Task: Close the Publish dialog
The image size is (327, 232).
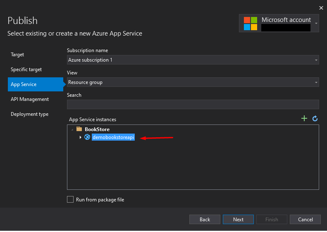Action: click(x=321, y=8)
